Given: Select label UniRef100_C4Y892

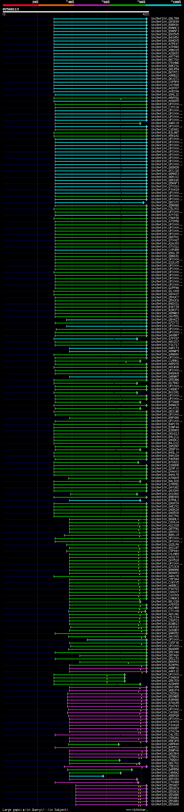Looking at the screenshot, I should coord(165,712).
